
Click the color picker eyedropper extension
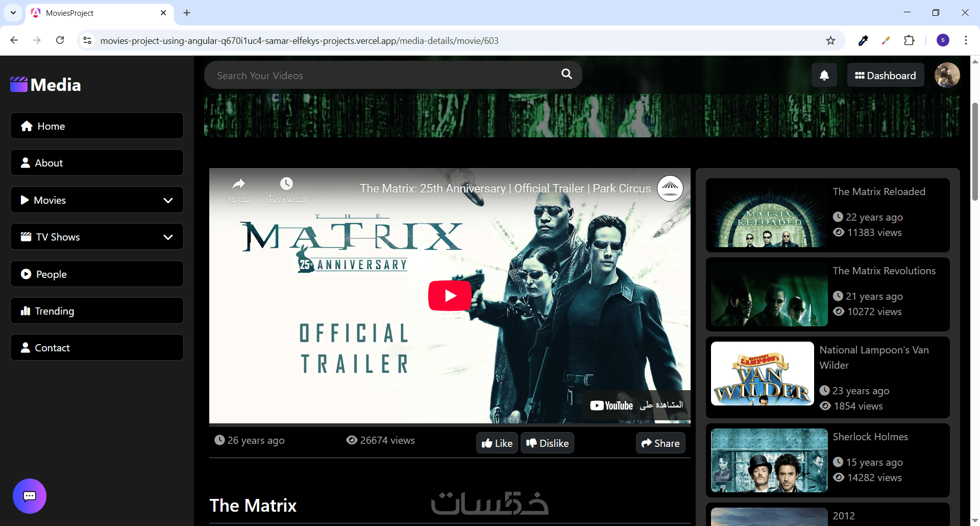click(863, 41)
